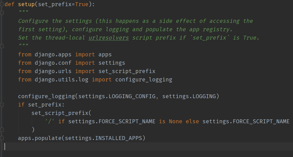293x157 pixels.
Task: Collapse the docstring at its opening triple quotes
Action: [x=2, y=13]
